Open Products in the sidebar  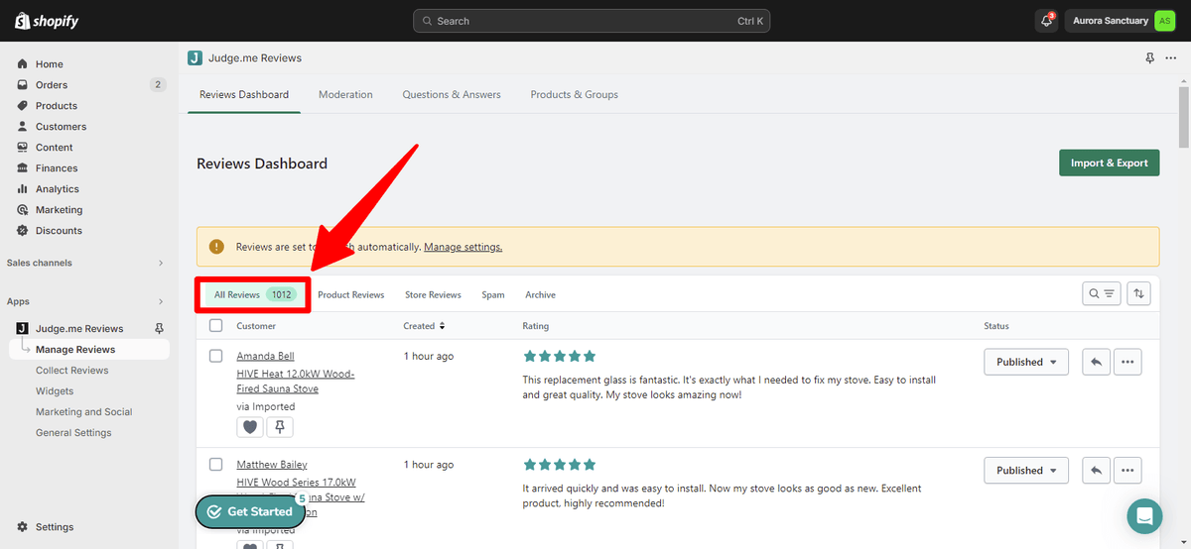coord(56,106)
